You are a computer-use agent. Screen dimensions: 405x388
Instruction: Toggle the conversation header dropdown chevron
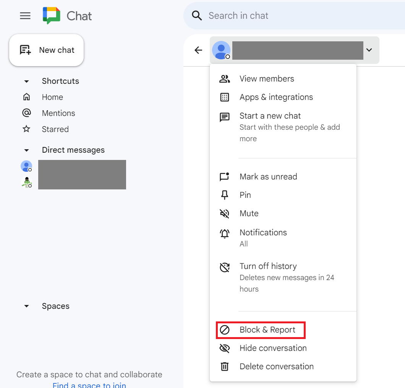(x=369, y=50)
